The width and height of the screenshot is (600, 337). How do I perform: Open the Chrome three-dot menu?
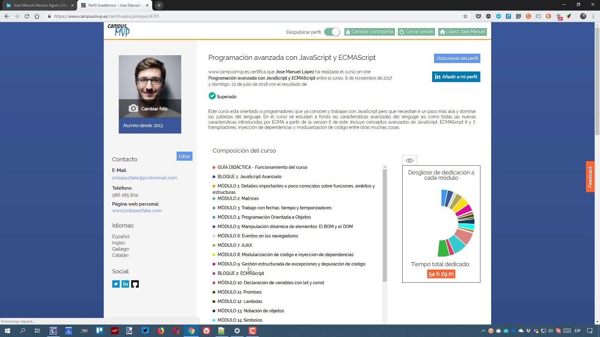(x=593, y=16)
